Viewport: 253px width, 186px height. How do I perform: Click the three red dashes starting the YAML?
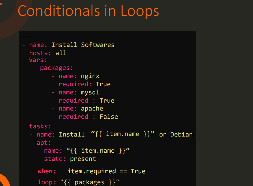click(27, 37)
